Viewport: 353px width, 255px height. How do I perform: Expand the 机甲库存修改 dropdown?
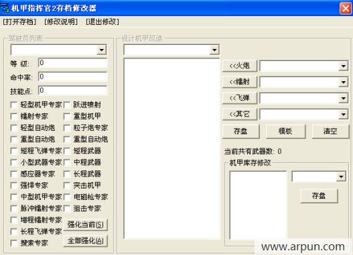click(x=341, y=176)
